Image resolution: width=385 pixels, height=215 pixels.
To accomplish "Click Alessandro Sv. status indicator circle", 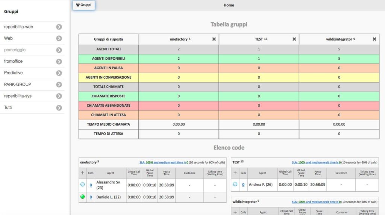I will click(x=83, y=185).
